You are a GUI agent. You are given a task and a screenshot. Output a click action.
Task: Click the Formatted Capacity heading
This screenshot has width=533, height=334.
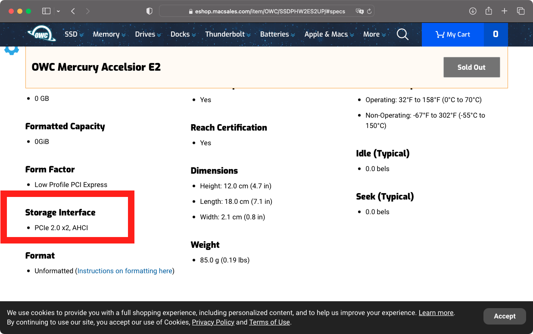tap(65, 126)
